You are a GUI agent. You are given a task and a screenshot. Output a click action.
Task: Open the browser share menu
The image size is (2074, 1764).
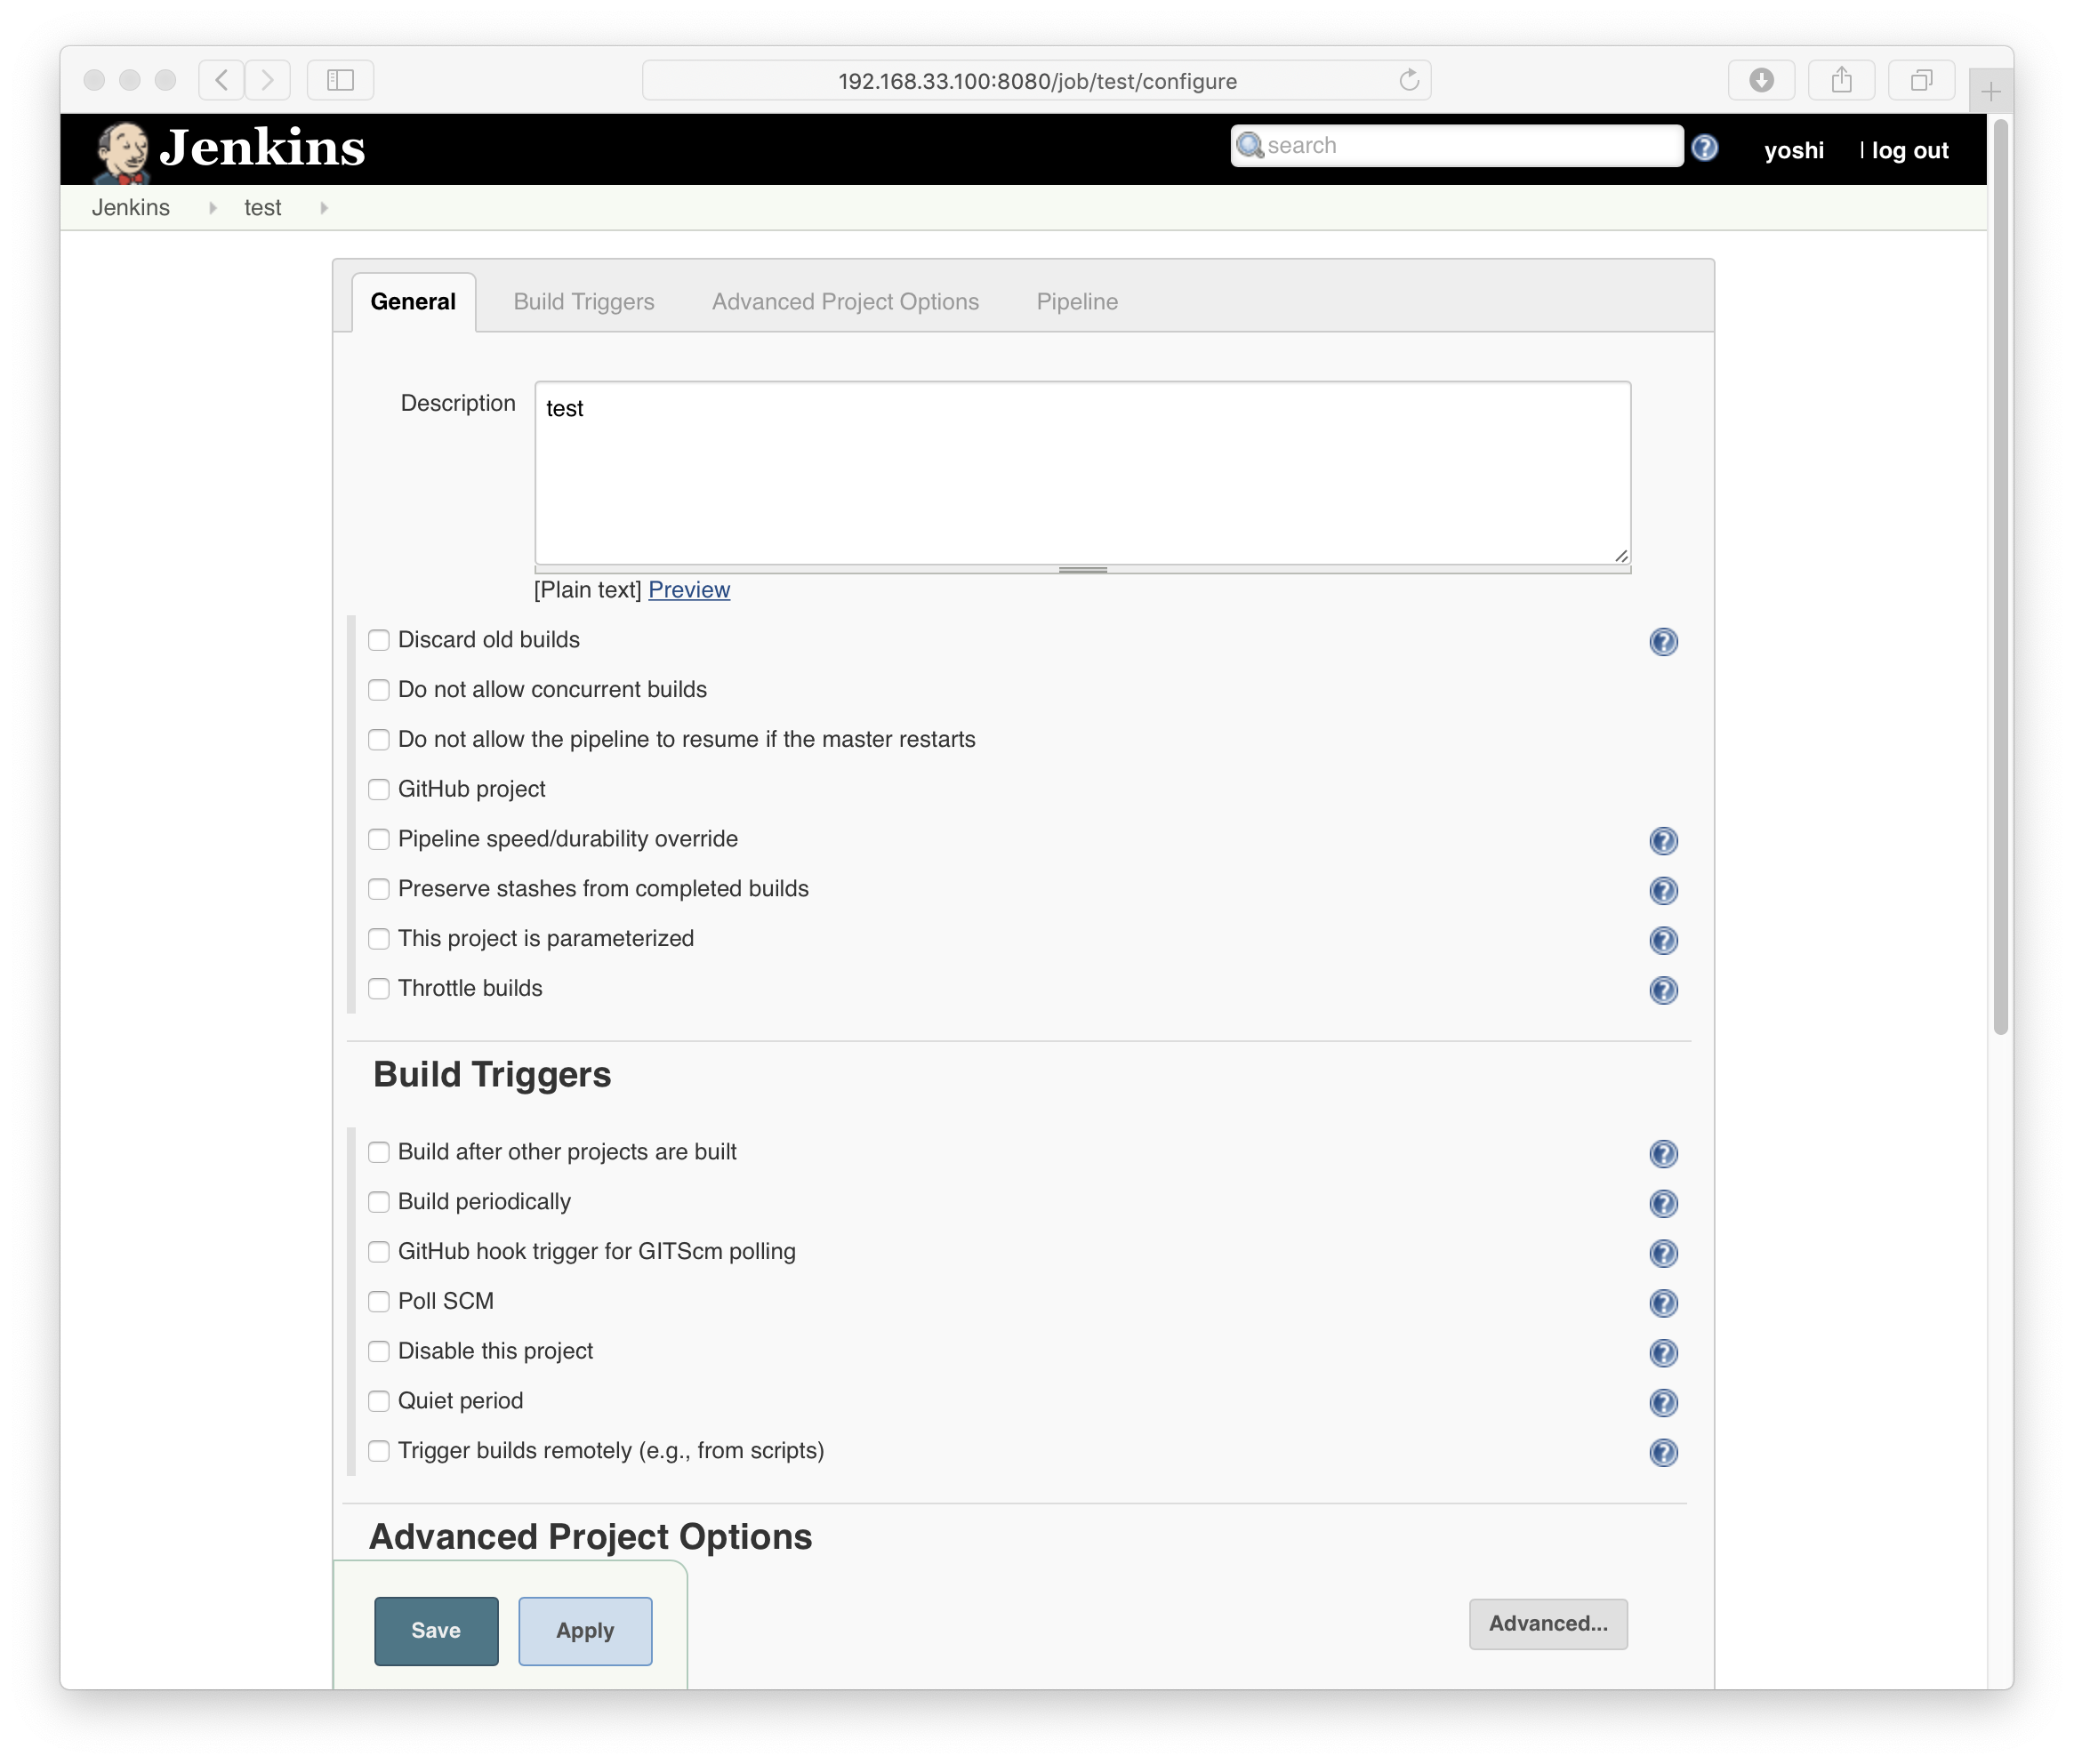tap(1841, 80)
